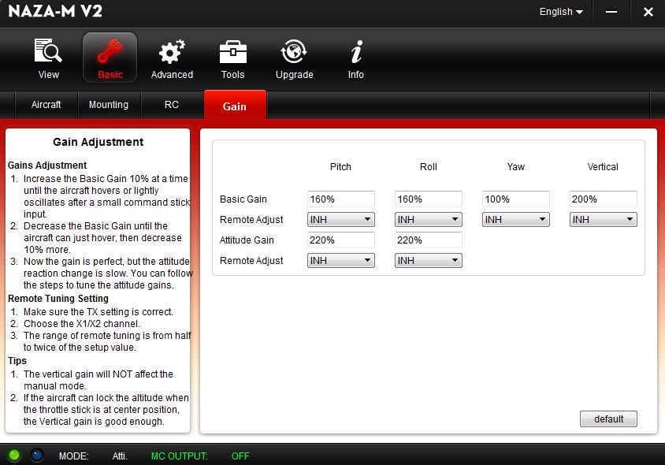
Task: Select the Basic wrench icon
Action: pyautogui.click(x=110, y=53)
